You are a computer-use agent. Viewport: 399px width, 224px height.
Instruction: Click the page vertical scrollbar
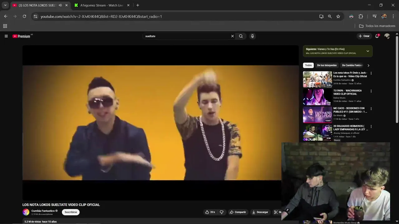(x=397, y=79)
